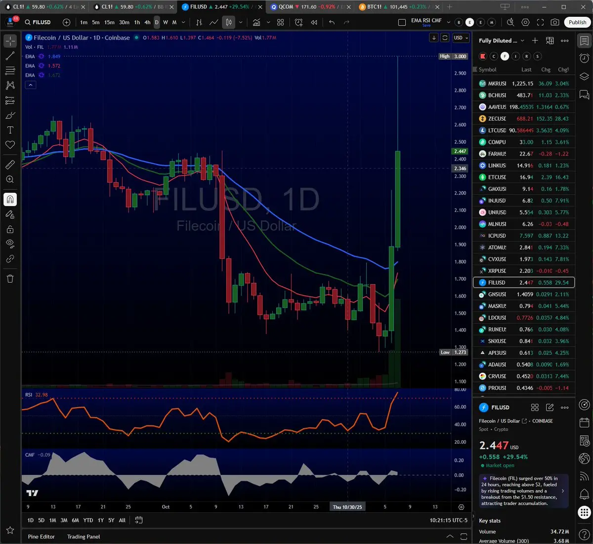593x544 pixels.
Task: Select the 4h interval
Action: (147, 22)
